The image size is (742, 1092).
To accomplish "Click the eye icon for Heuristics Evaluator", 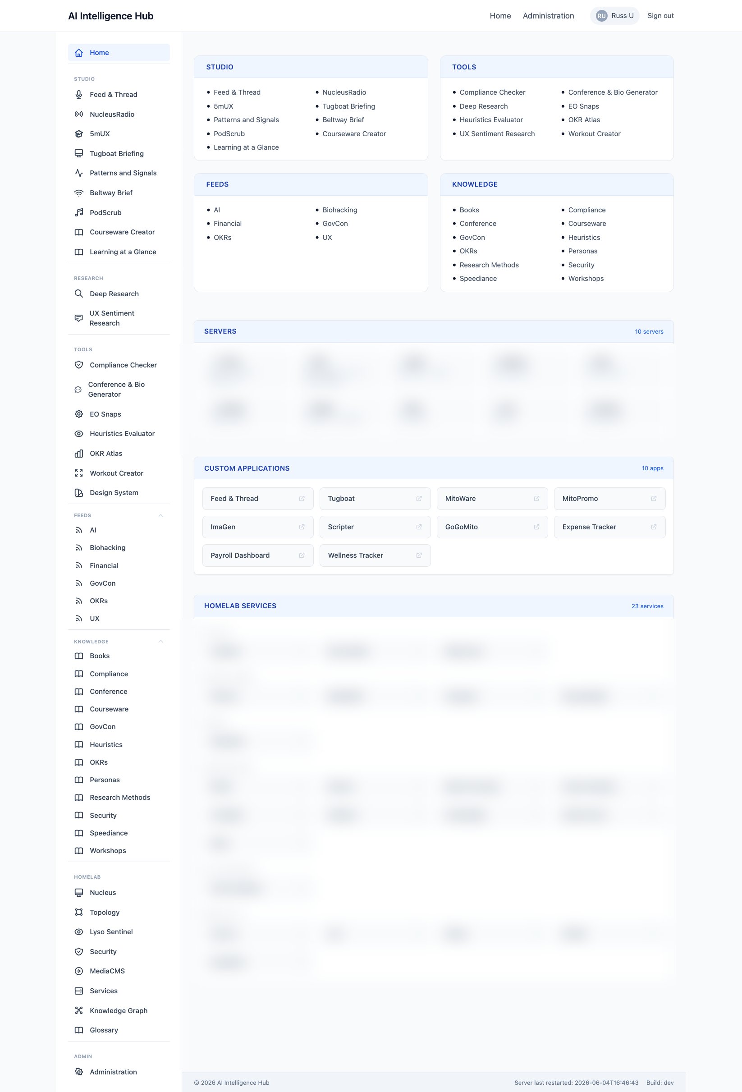I will (x=79, y=434).
